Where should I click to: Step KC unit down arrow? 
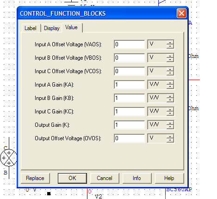coord(170,113)
